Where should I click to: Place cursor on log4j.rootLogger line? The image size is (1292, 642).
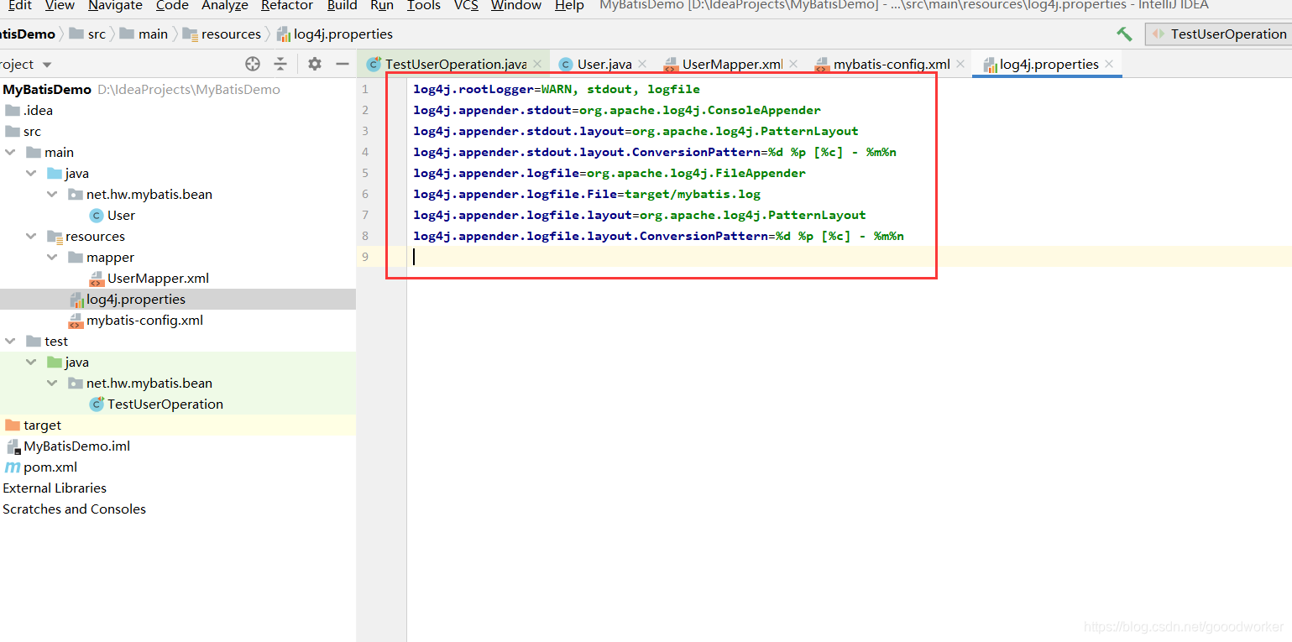pos(557,89)
